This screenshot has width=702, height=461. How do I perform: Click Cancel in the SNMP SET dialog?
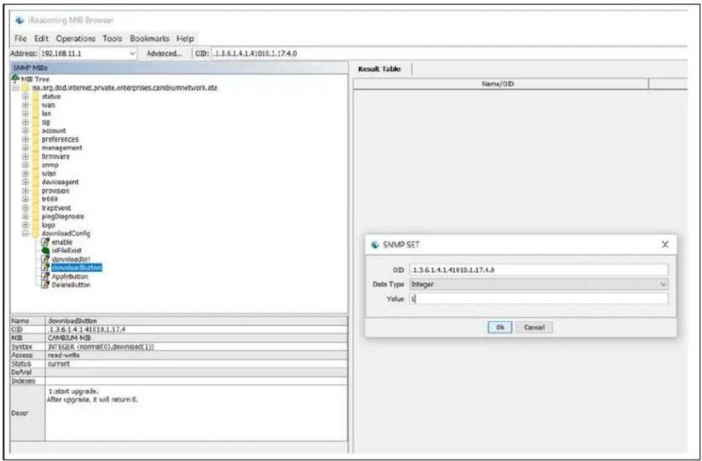point(534,328)
